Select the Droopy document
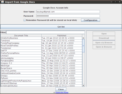 tap(21, 76)
